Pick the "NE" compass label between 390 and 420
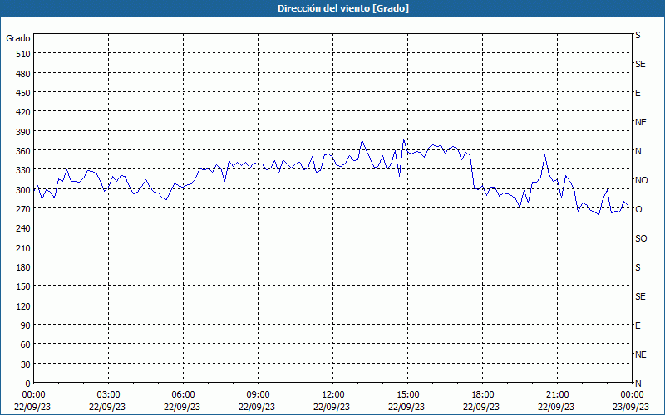The height and width of the screenshot is (415, 665). (x=640, y=122)
